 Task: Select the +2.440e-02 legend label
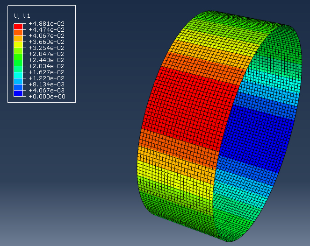pos(47,60)
